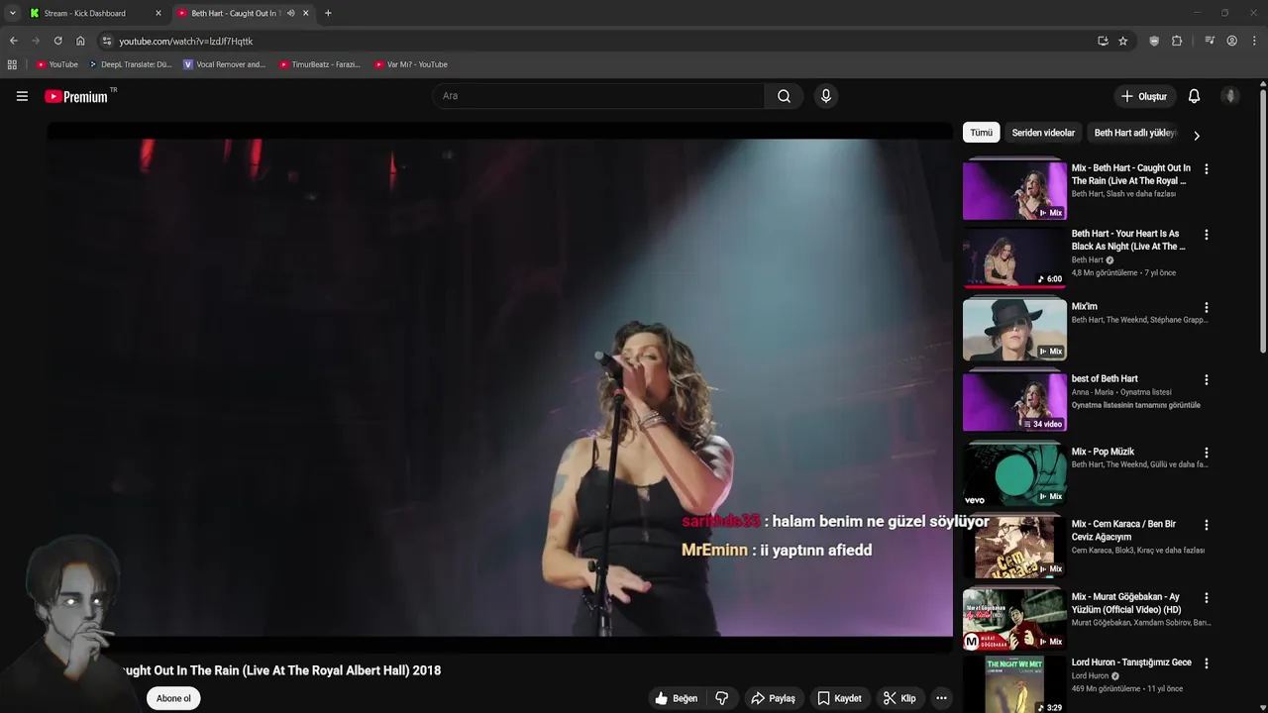Like the video with Beğen button
Image resolution: width=1268 pixels, height=713 pixels.
[676, 698]
